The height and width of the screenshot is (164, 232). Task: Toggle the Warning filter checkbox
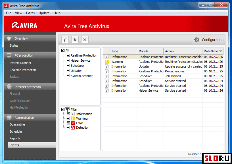(68, 118)
